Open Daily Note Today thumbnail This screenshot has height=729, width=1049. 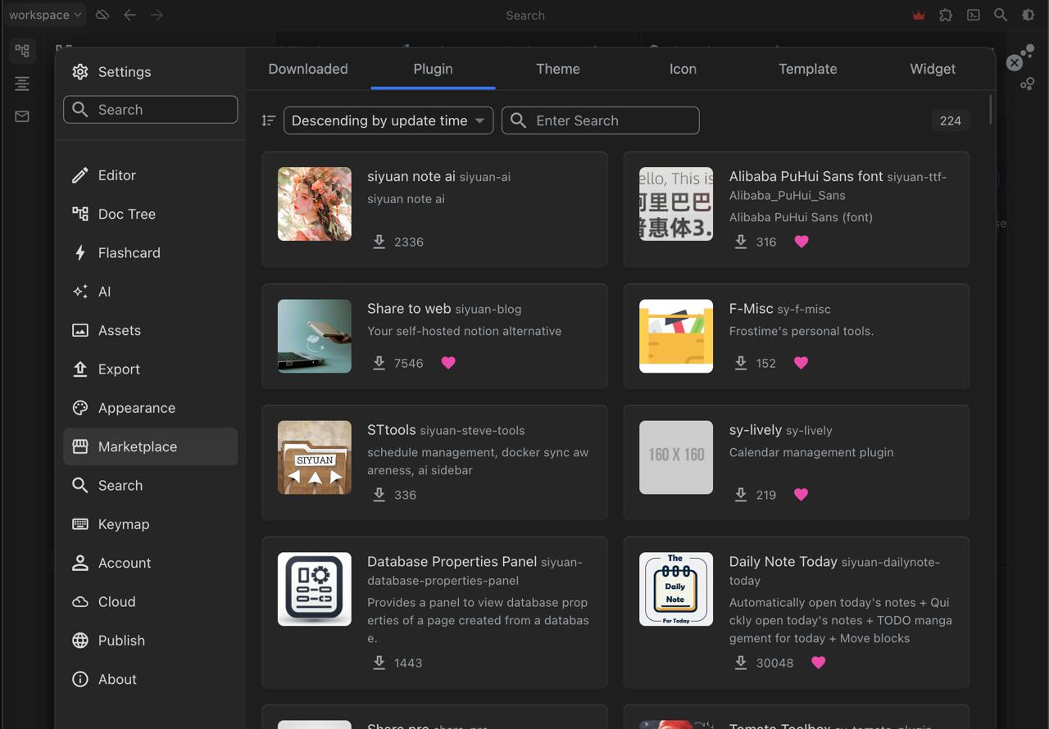click(x=676, y=589)
